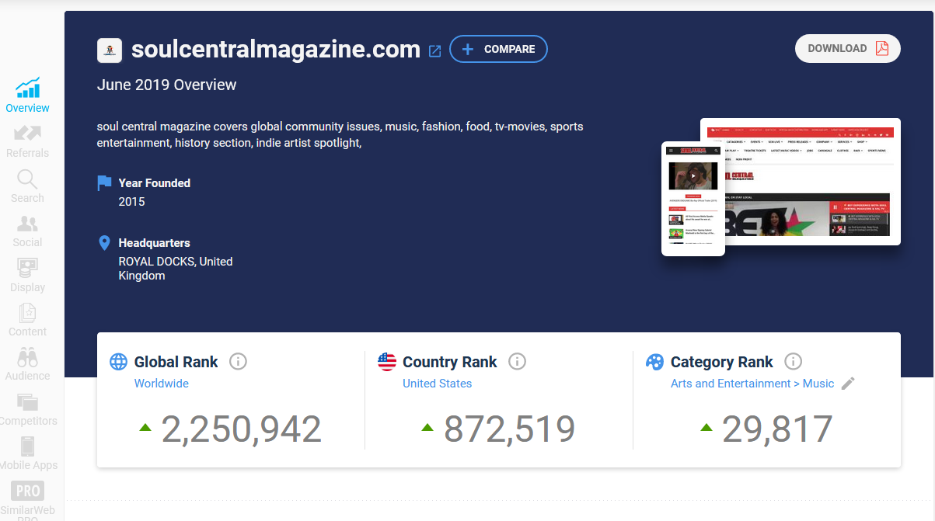Click the globe icon beside Global Rank

(x=118, y=362)
